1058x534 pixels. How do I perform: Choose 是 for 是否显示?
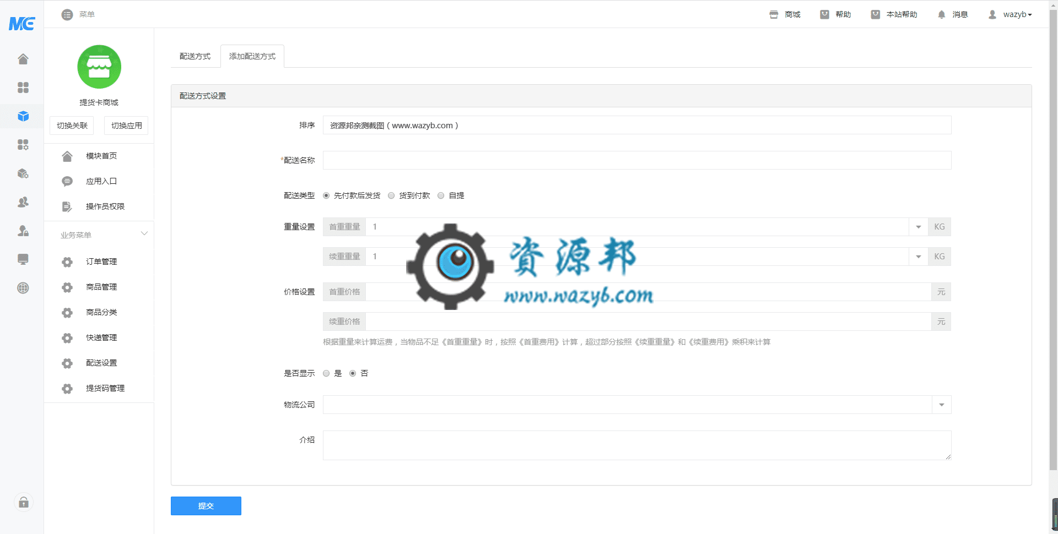[x=326, y=373]
